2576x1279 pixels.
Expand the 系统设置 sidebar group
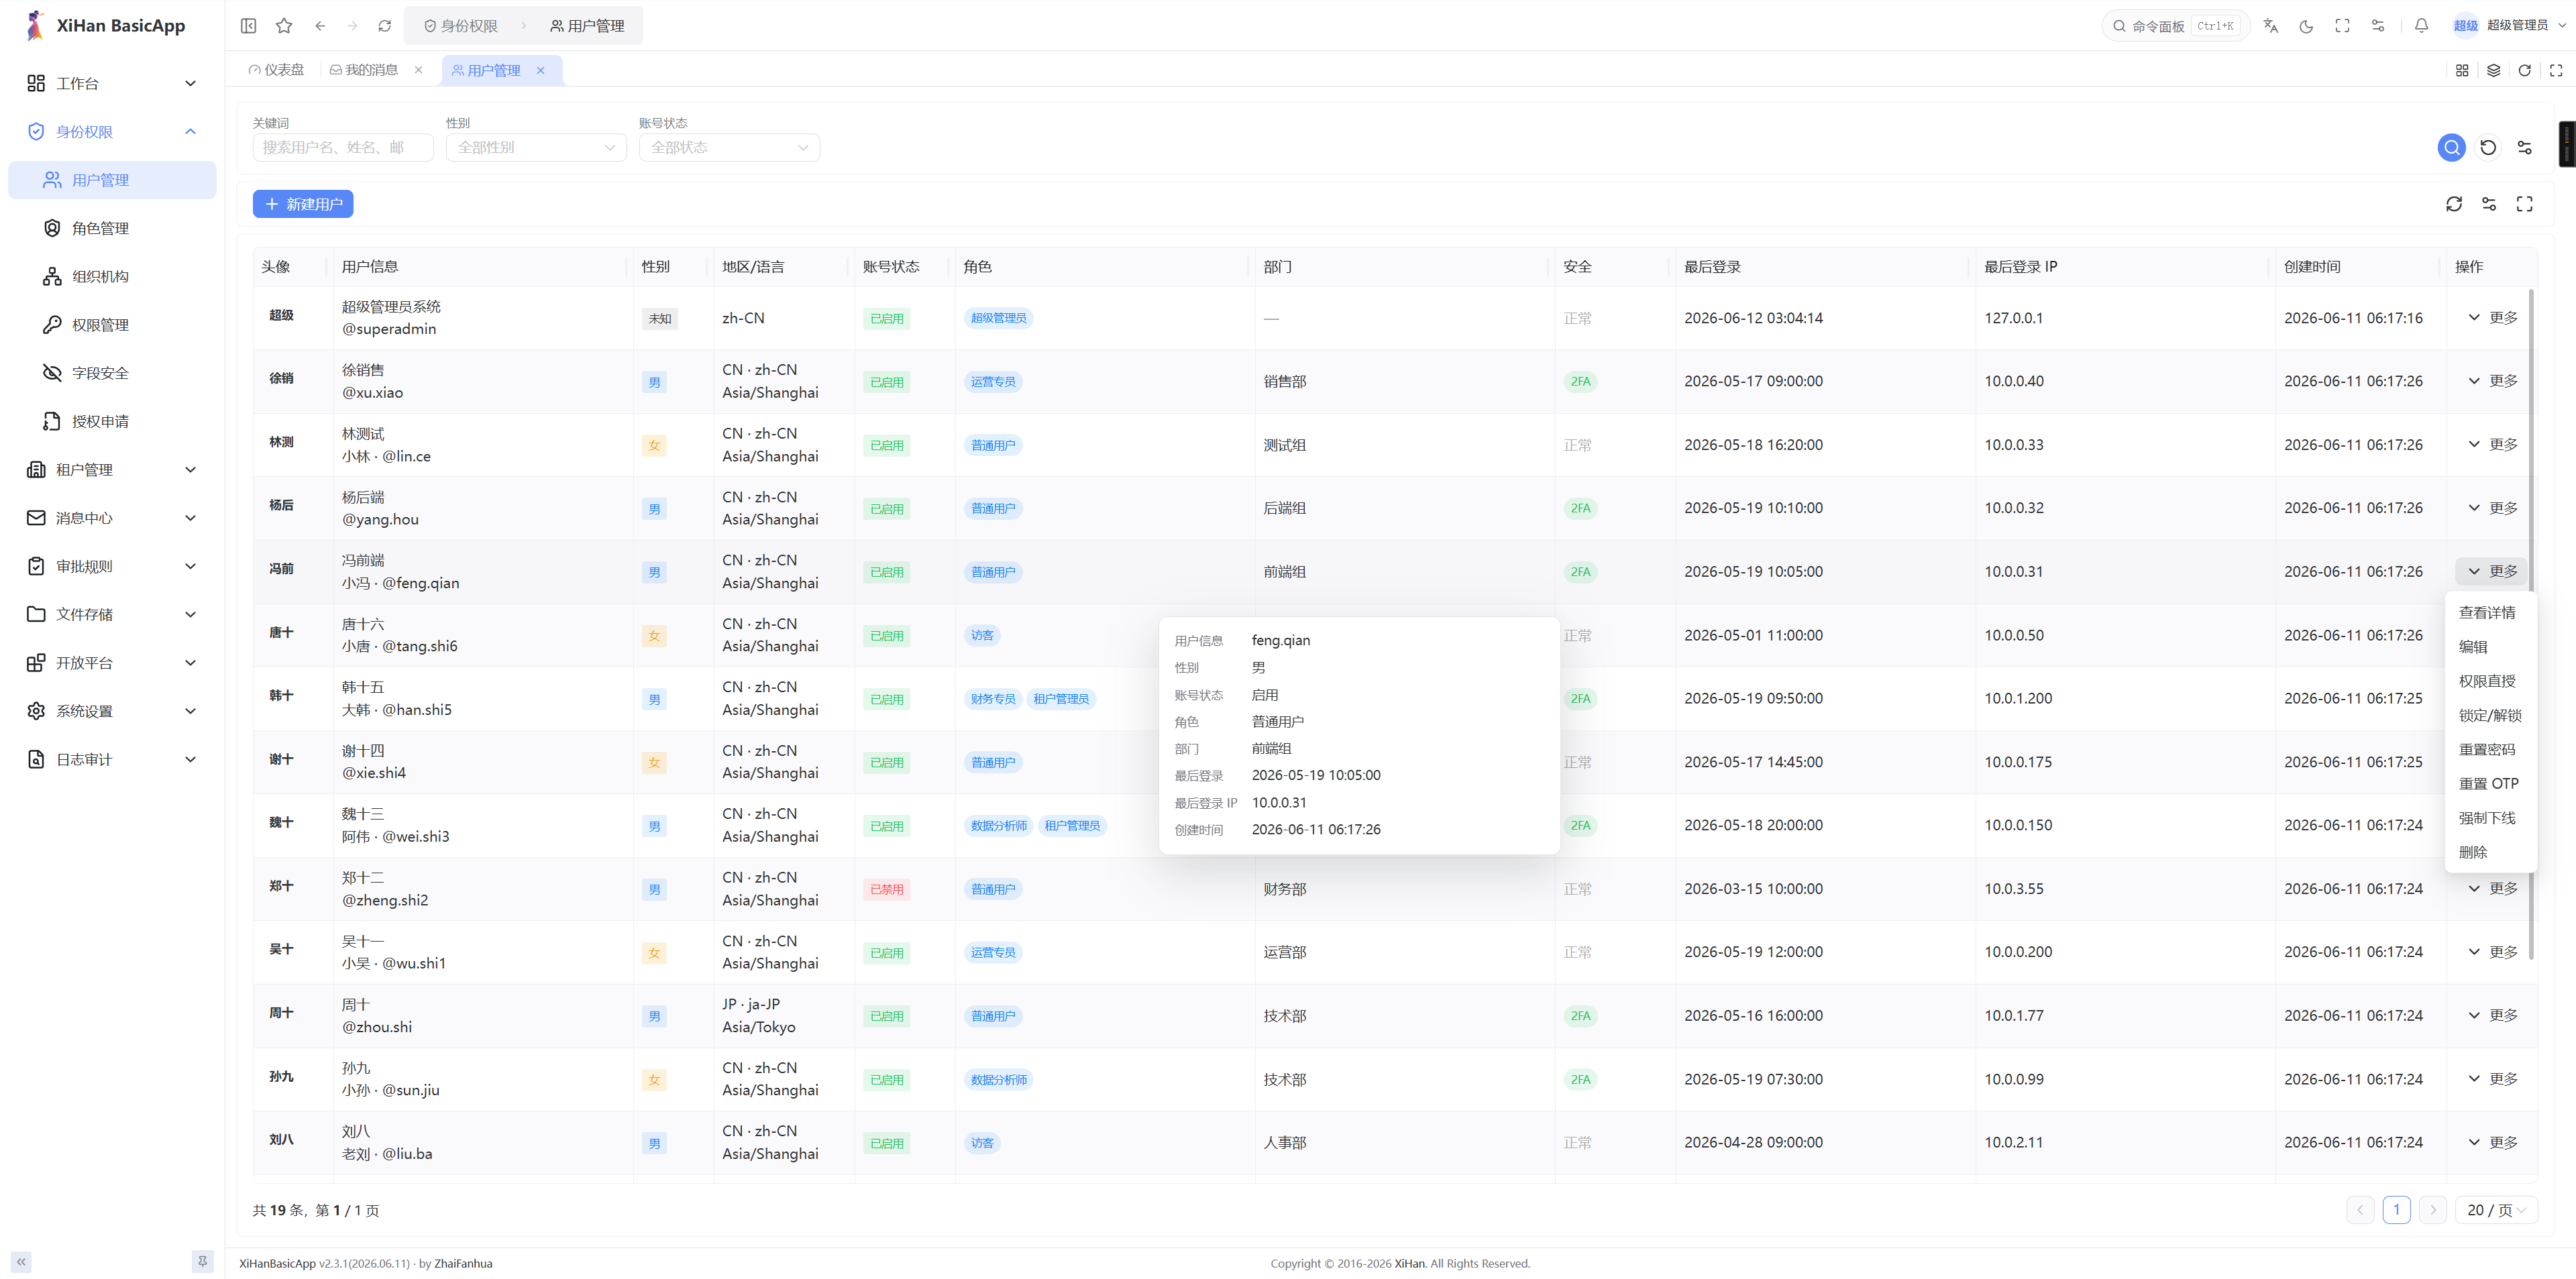[112, 711]
